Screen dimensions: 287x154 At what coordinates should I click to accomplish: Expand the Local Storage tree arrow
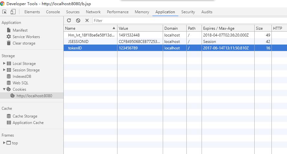[4, 63]
